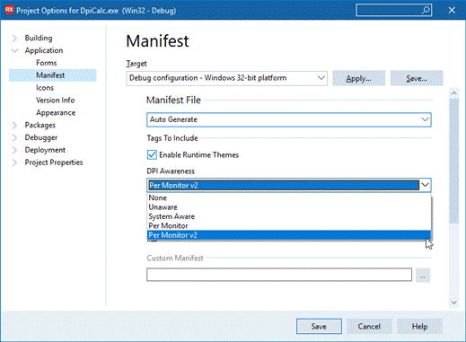Click the RX application icon in title bar

tap(9, 10)
